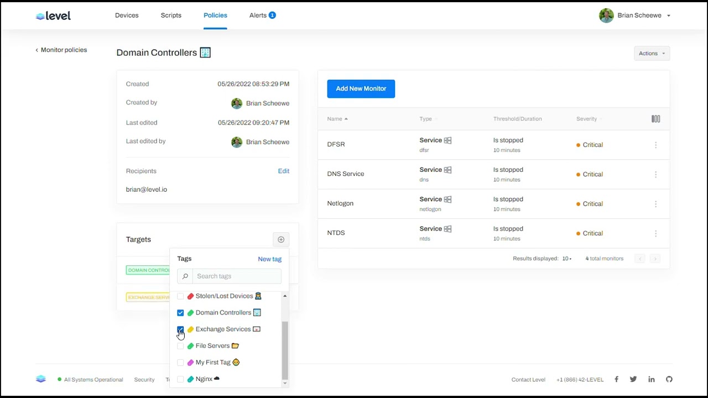Click the footer Level logo icon
The width and height of the screenshot is (708, 398).
pos(41,379)
